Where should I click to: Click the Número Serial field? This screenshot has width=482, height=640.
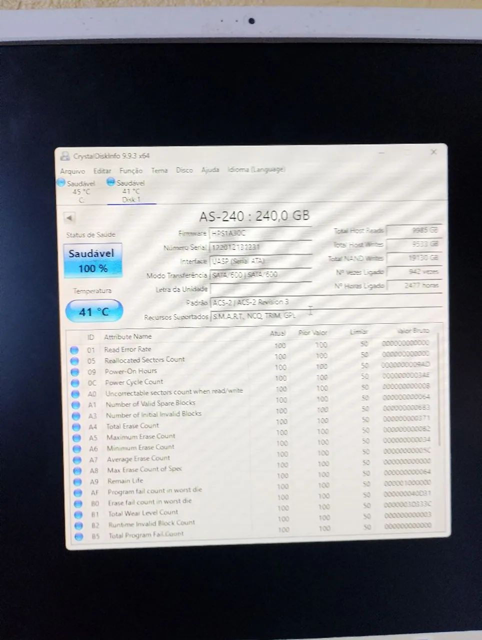[x=260, y=247]
